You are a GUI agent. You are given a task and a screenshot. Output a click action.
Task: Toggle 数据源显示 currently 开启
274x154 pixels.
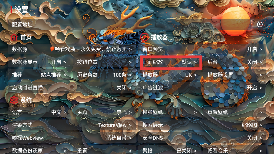tap(39, 62)
